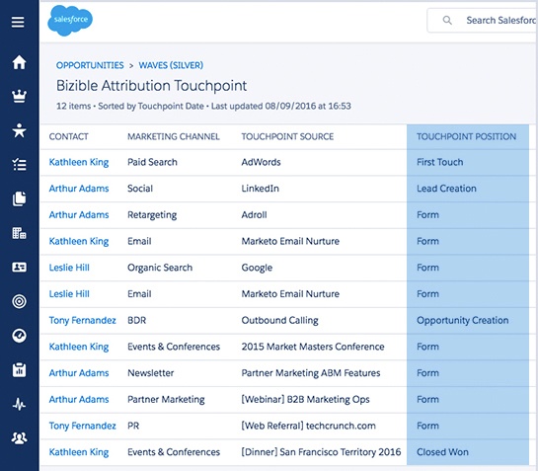Viewport: 538px width, 471px height.
Task: Open the hamburger navigation menu
Action: point(18,23)
